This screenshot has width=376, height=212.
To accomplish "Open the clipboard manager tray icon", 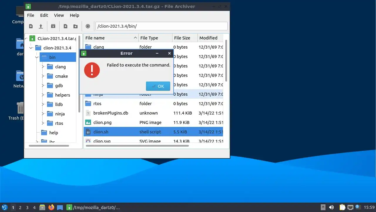I will [342, 207].
